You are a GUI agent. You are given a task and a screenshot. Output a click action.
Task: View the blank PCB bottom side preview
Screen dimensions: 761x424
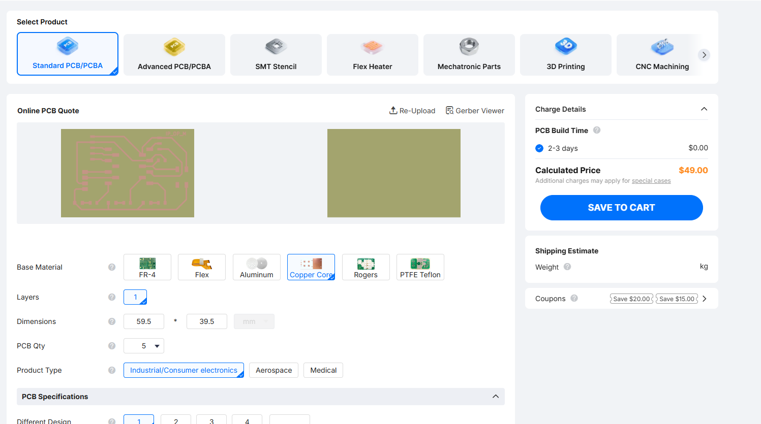pos(394,173)
